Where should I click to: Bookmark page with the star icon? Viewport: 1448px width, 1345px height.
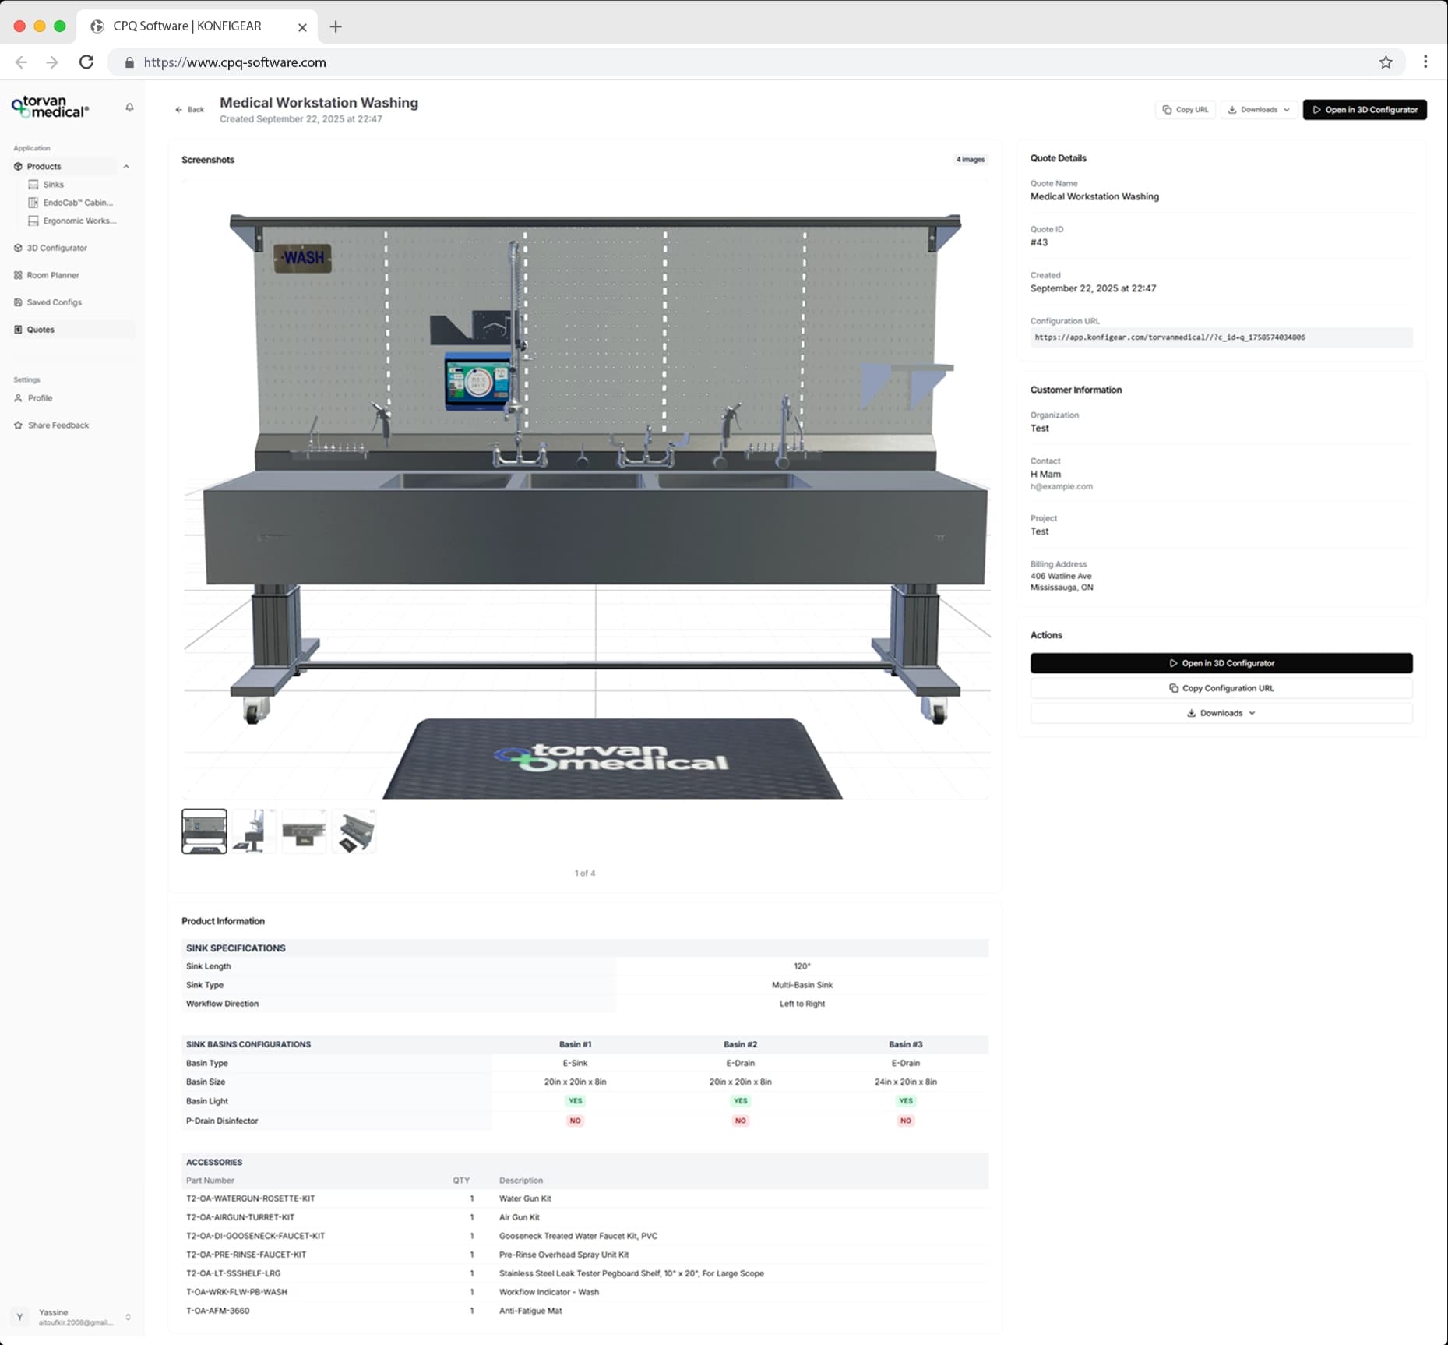click(x=1385, y=62)
